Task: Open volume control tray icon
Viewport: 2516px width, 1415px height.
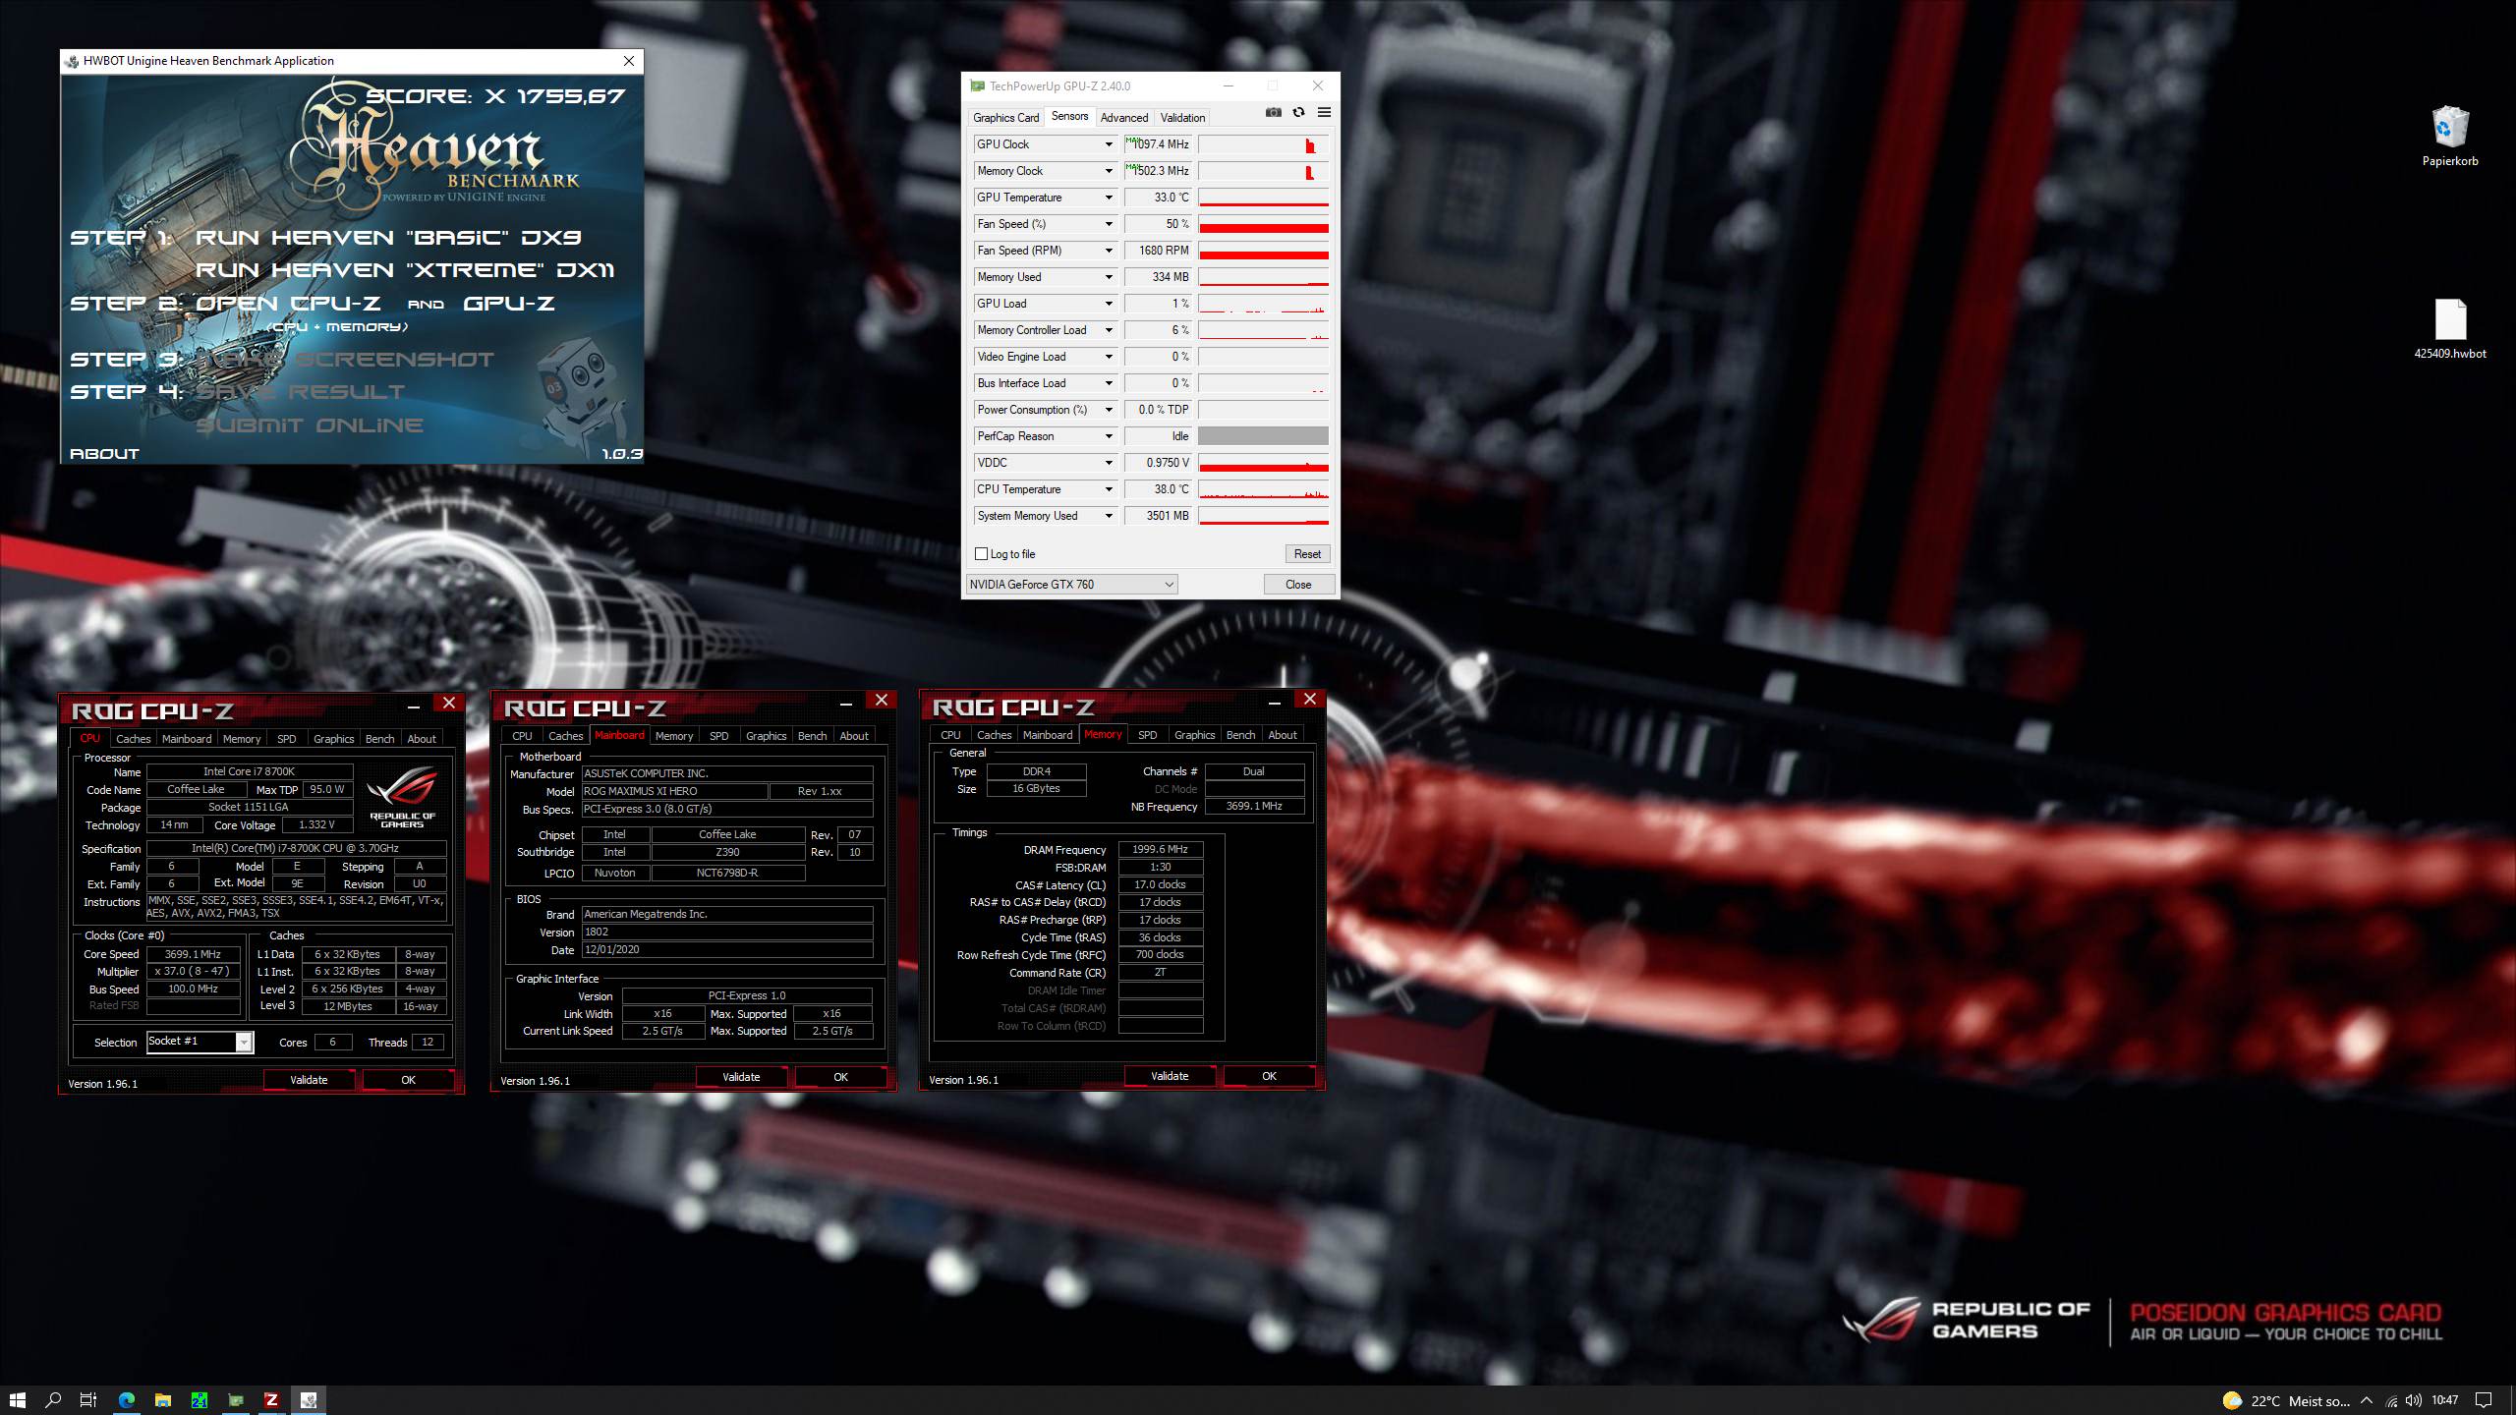Action: tap(2414, 1401)
